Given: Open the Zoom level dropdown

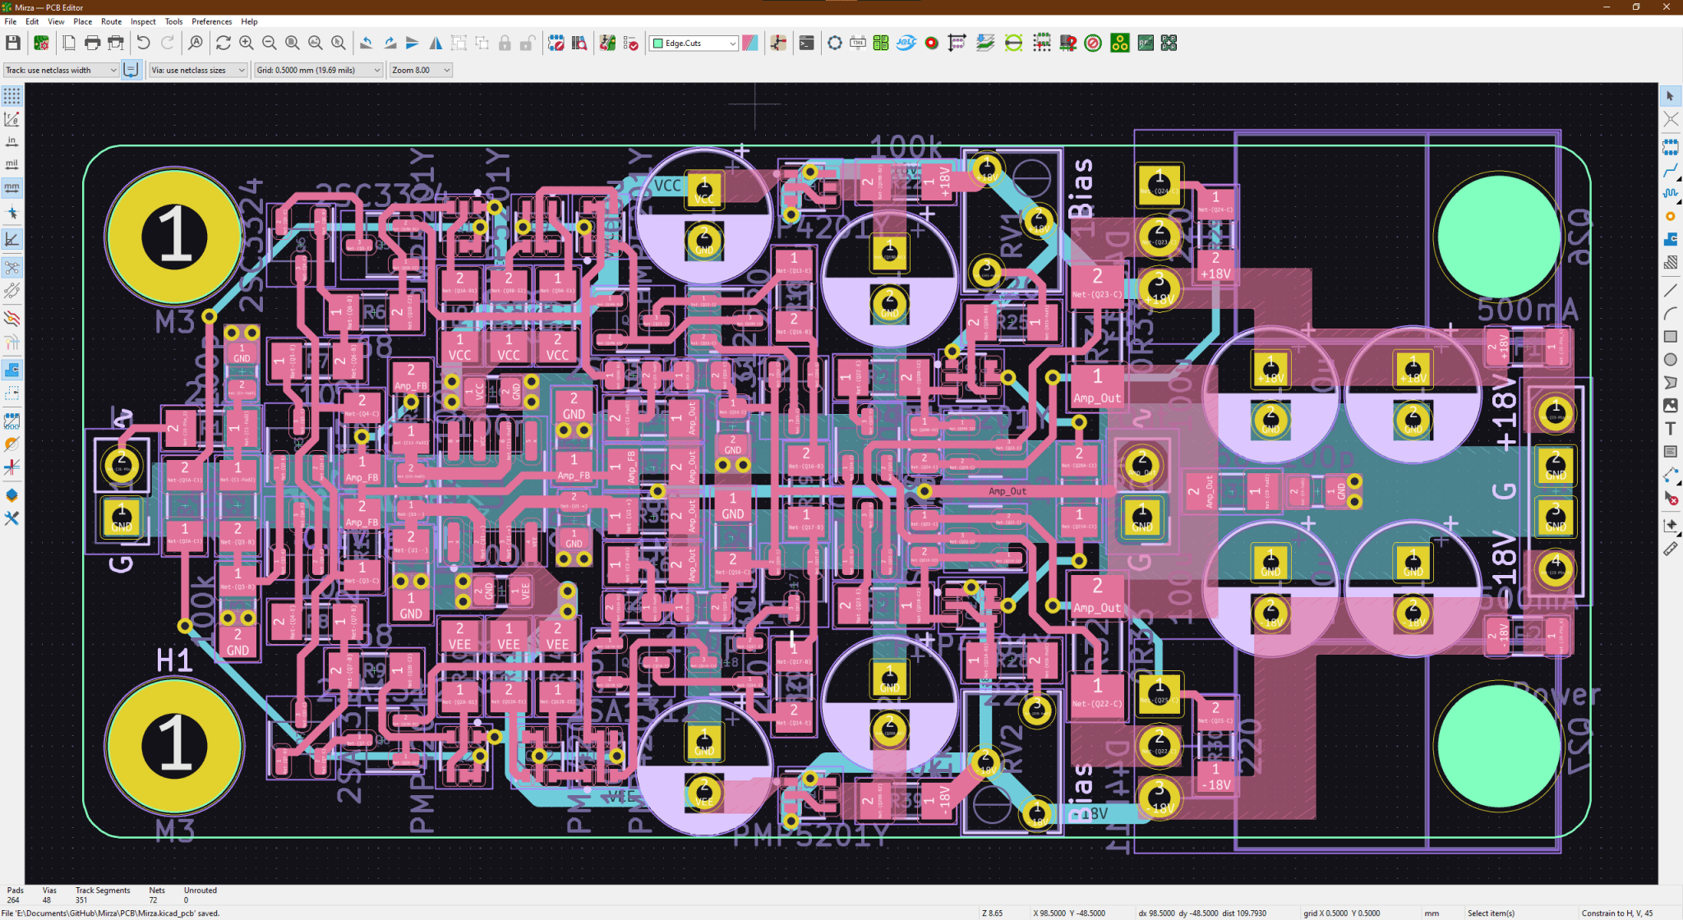Looking at the screenshot, I should click(422, 70).
